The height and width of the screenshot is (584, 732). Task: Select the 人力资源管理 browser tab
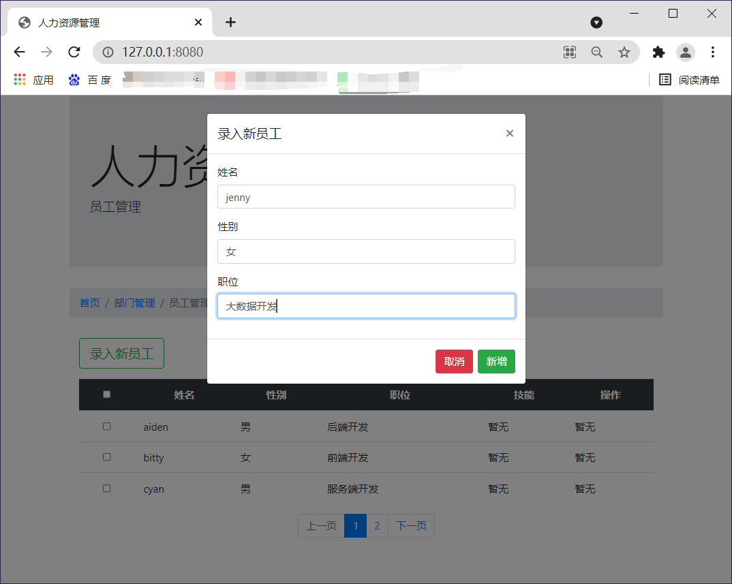pyautogui.click(x=102, y=22)
